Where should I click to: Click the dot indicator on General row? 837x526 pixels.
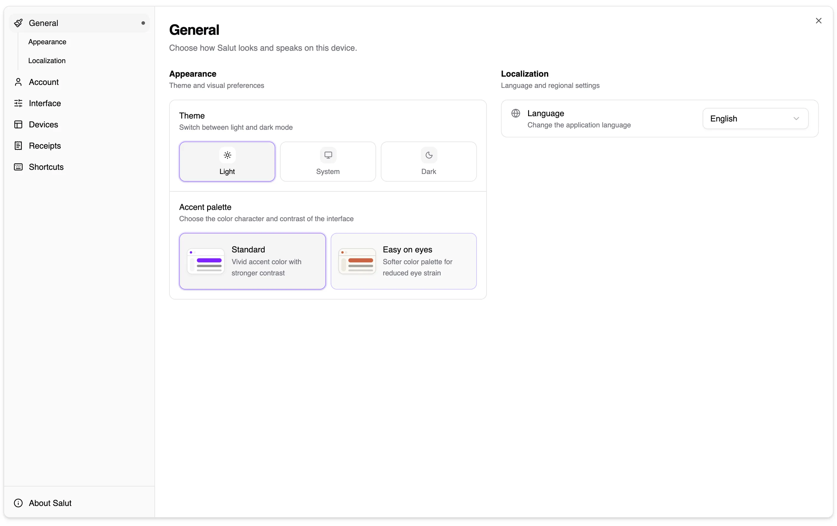coord(143,23)
